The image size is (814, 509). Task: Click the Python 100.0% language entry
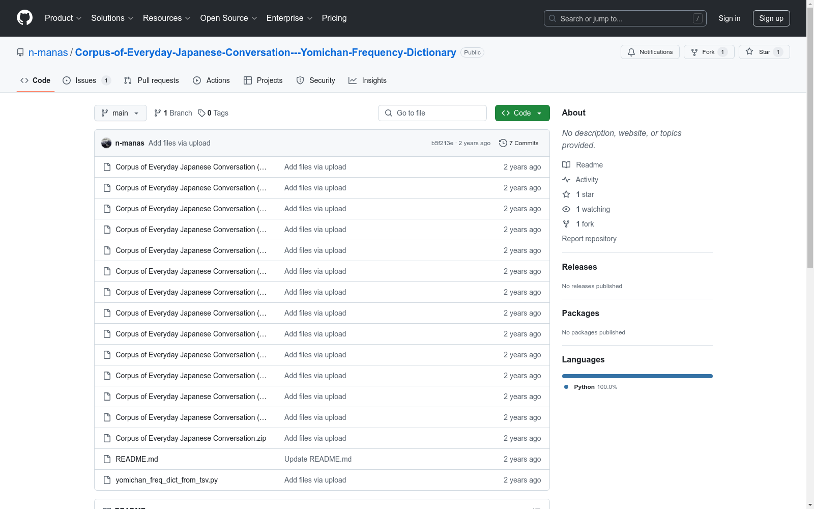coord(591,387)
